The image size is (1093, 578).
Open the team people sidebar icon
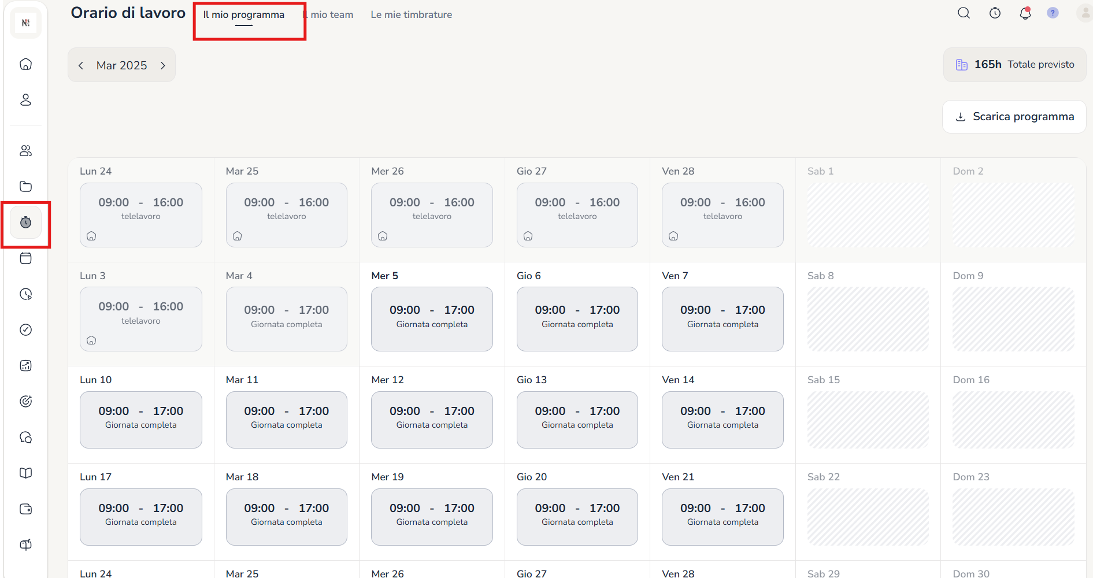25,151
